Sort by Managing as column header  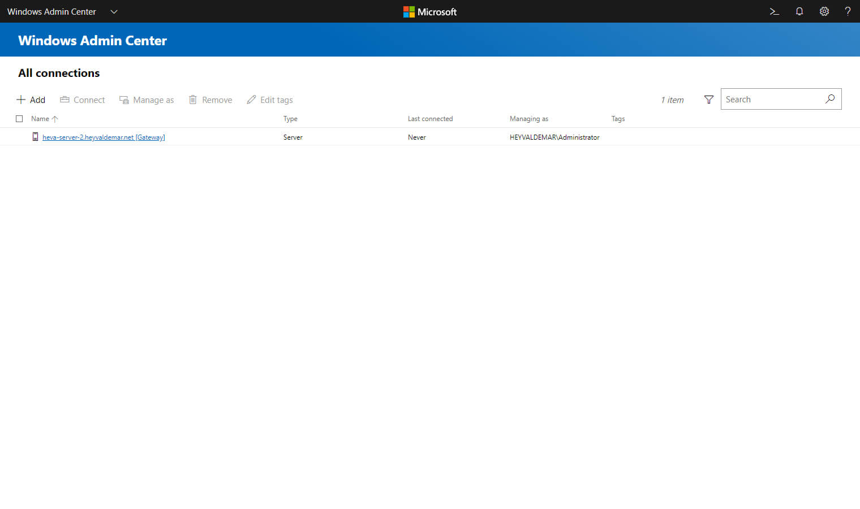[529, 119]
